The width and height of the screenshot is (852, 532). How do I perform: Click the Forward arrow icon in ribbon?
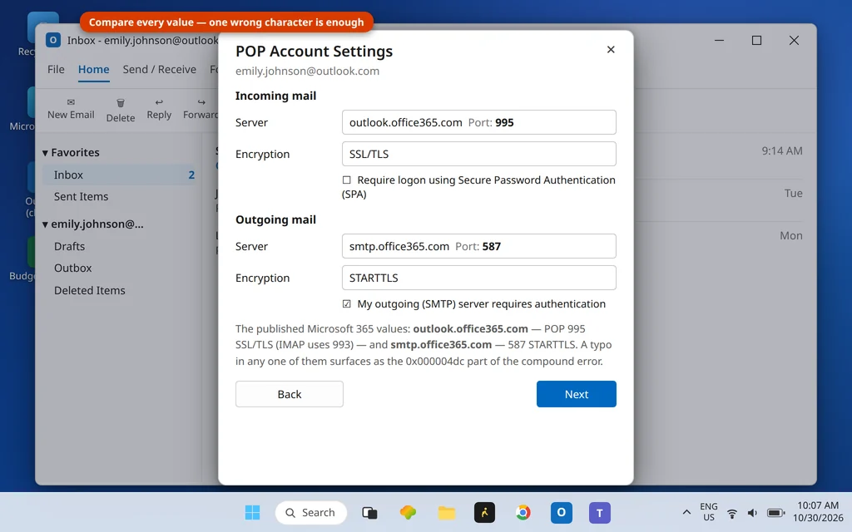[201, 102]
